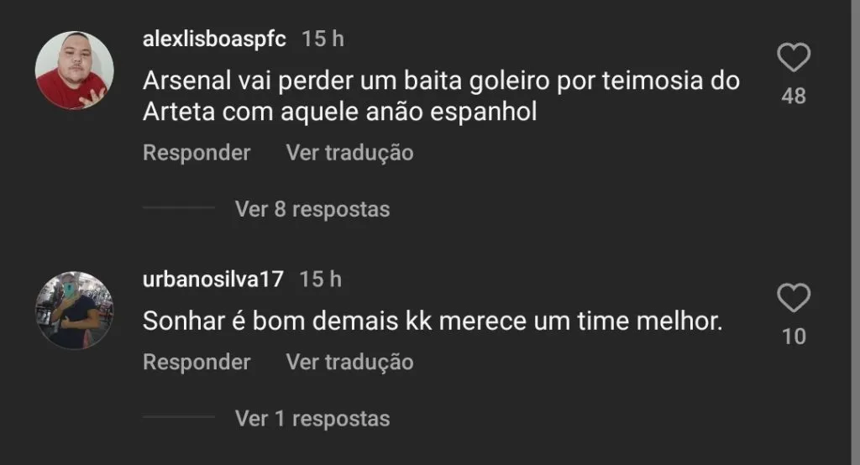Reply to the 'Sonhar é bom demais' comment
860x465 pixels.
197,362
